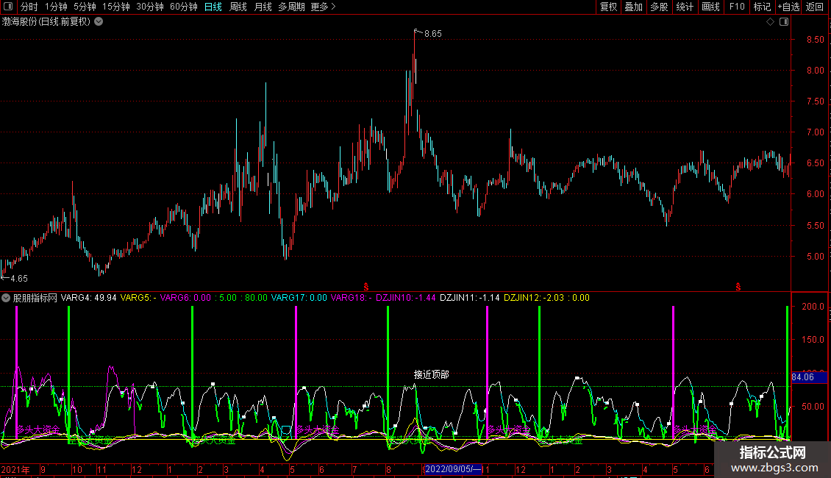
Task: Add stock to watchlist with +自选
Action: 788,7
